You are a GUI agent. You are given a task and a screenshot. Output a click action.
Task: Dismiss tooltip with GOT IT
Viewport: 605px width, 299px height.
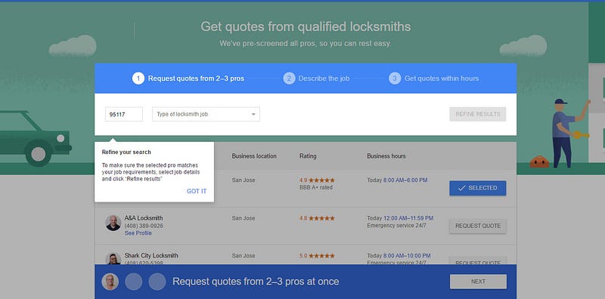(197, 191)
